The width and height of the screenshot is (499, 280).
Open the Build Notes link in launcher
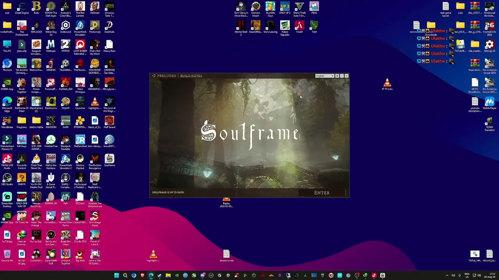[x=191, y=75]
